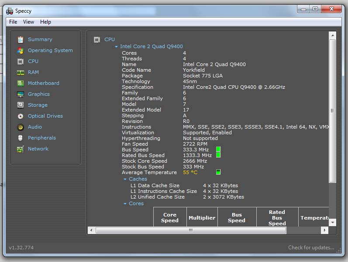The height and width of the screenshot is (262, 348).
Task: Click the 2 x 3072 KBytes L2 value
Action: [x=224, y=197]
